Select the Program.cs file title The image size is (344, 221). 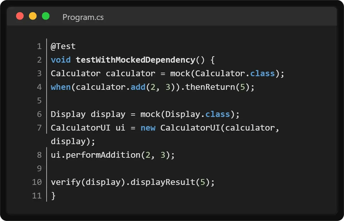pos(83,17)
